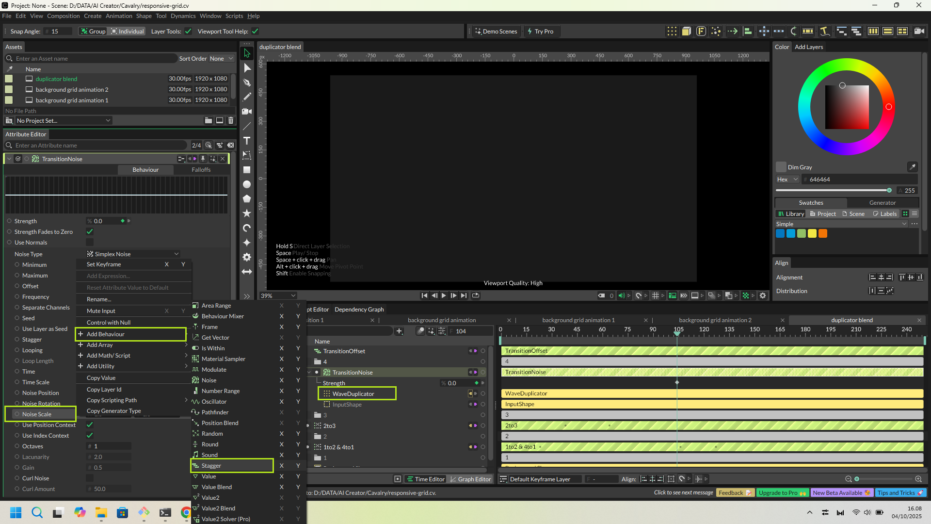Disable Use Index Context checkbox
Screen dimensions: 931x524
click(90, 436)
